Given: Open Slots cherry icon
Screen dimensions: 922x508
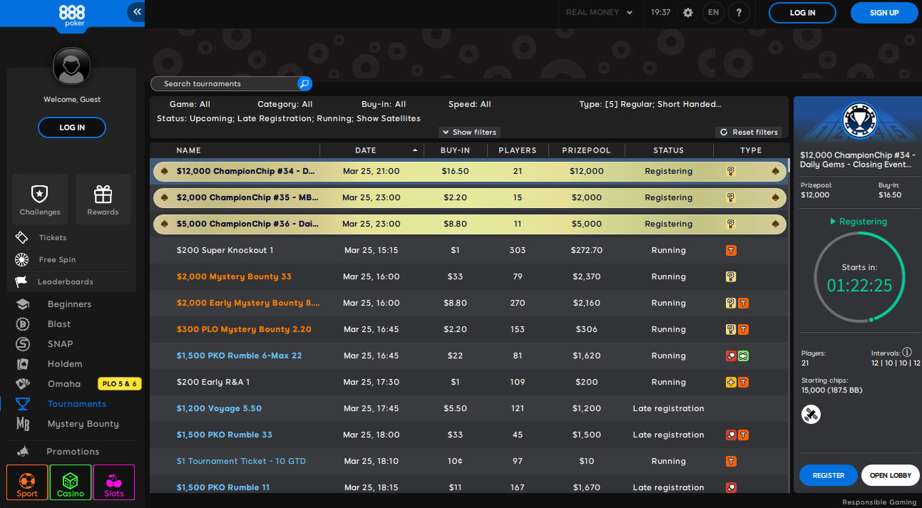Looking at the screenshot, I should [x=114, y=482].
